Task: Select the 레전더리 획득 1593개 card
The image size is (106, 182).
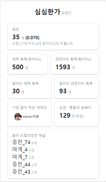Action: point(75,64)
